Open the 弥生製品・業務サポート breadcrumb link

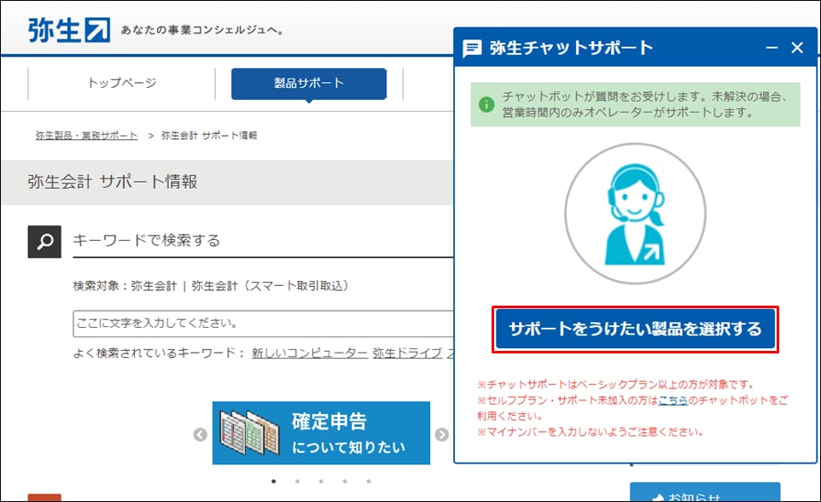click(x=86, y=136)
